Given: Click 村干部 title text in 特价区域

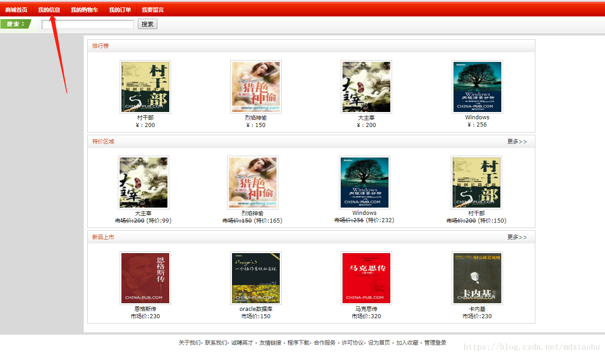Looking at the screenshot, I should tap(476, 214).
